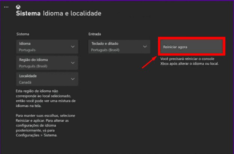The width and height of the screenshot is (234, 154).
Task: Click the Canadá value under Localidade
Action: 25,82
